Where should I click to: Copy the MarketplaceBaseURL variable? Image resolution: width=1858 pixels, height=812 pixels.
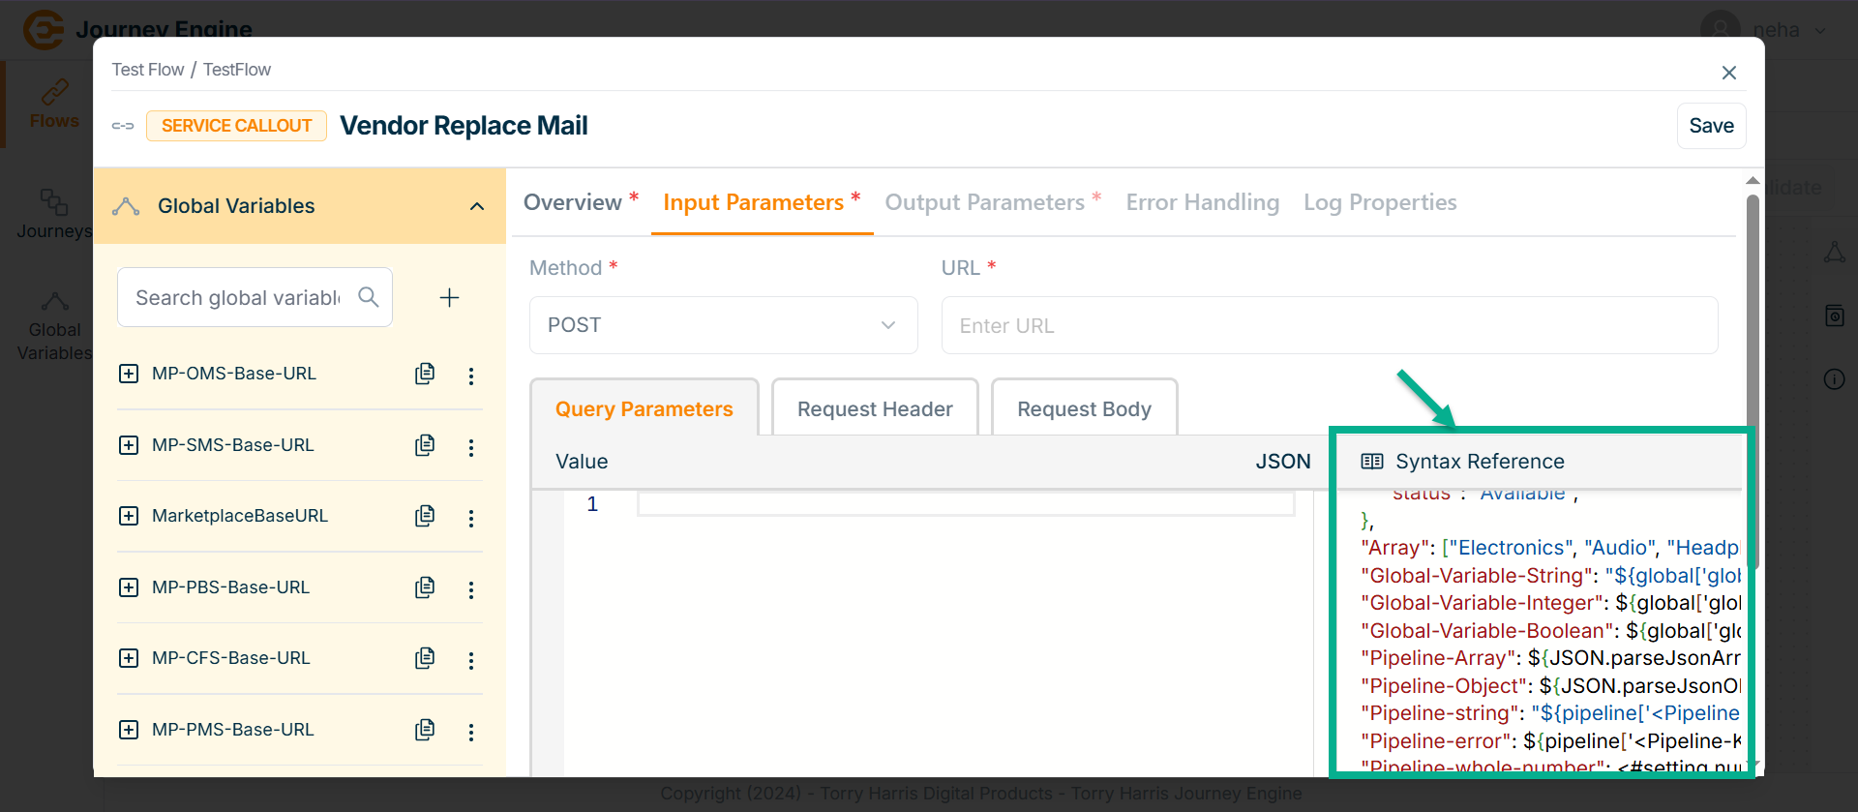pyautogui.click(x=425, y=516)
